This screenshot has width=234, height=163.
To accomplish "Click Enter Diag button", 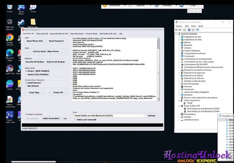I will (34, 93).
